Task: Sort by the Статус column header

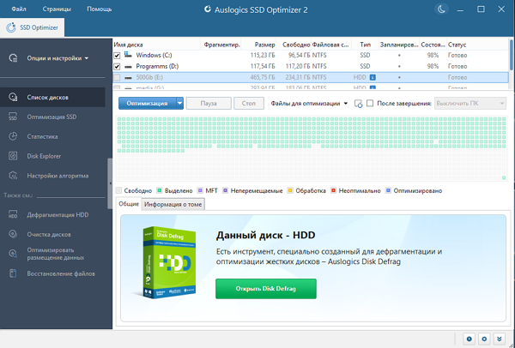Action: pyautogui.click(x=477, y=45)
